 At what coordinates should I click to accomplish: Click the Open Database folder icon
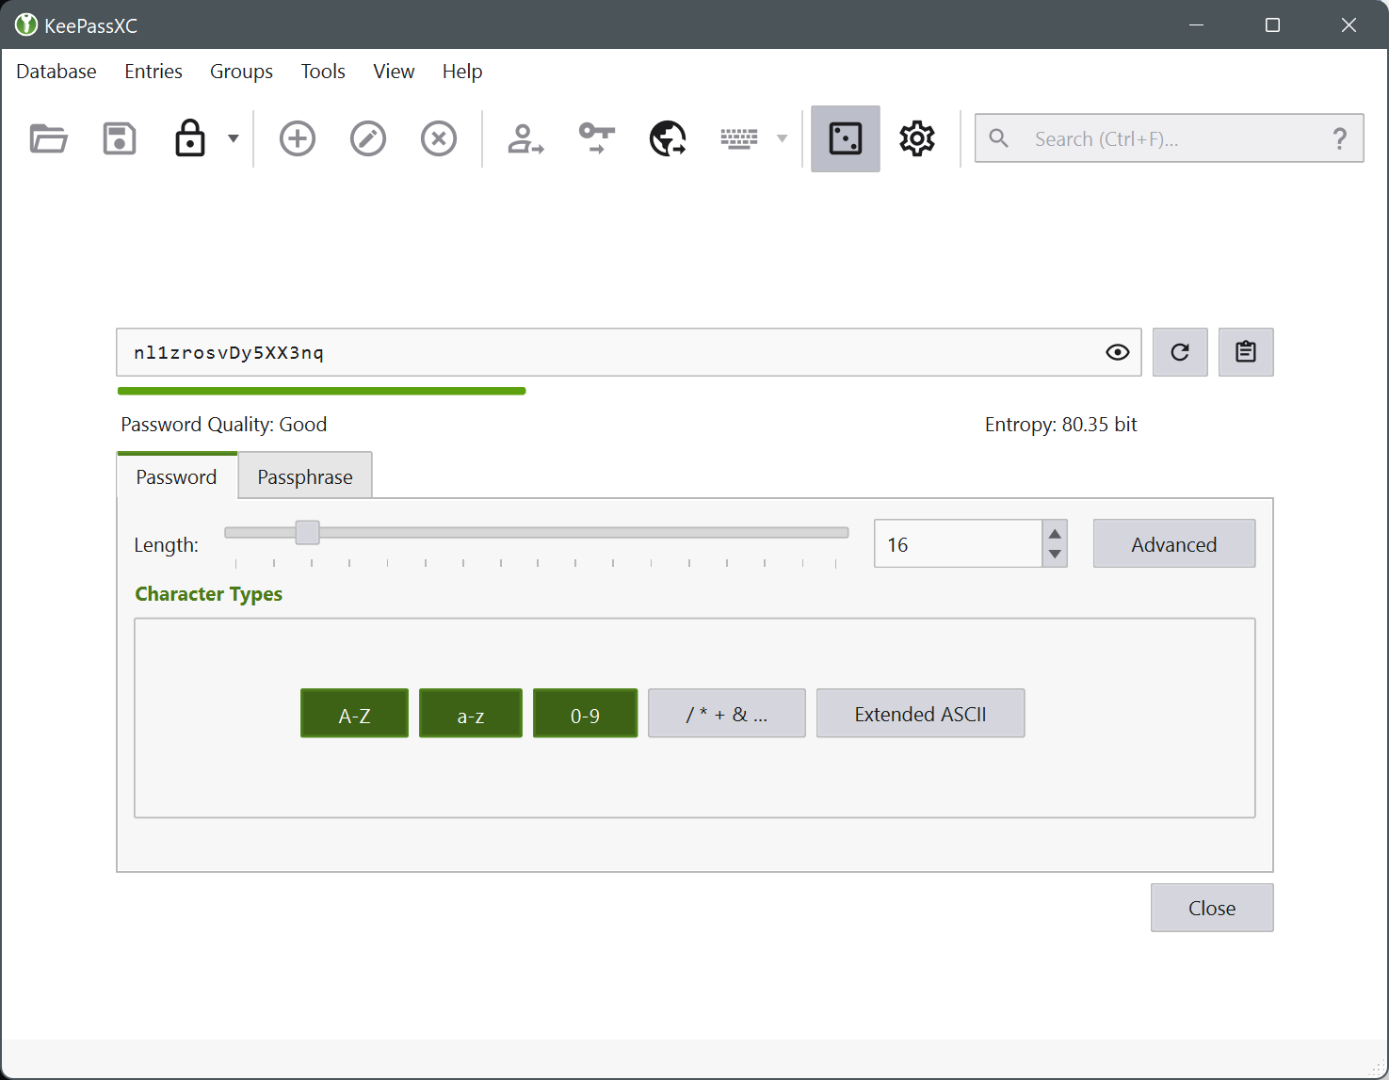pos(48,138)
